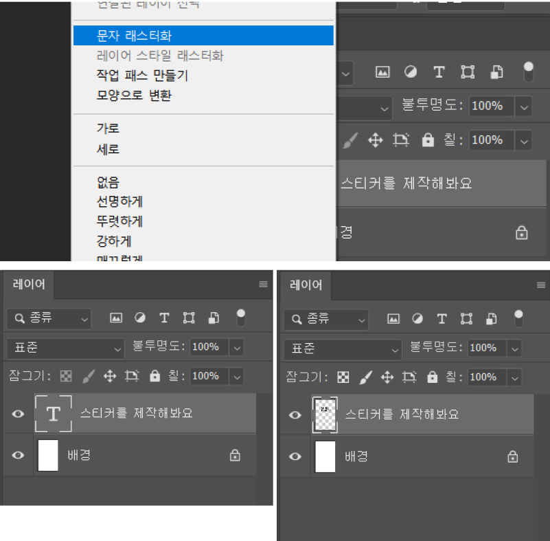Open 표준 blend mode dropdown in bottom-right panel
Viewport: 550px width, 541px height.
[x=343, y=349]
